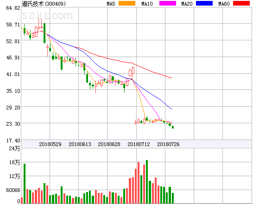Click the end of the red MA60 line

(x=171, y=78)
